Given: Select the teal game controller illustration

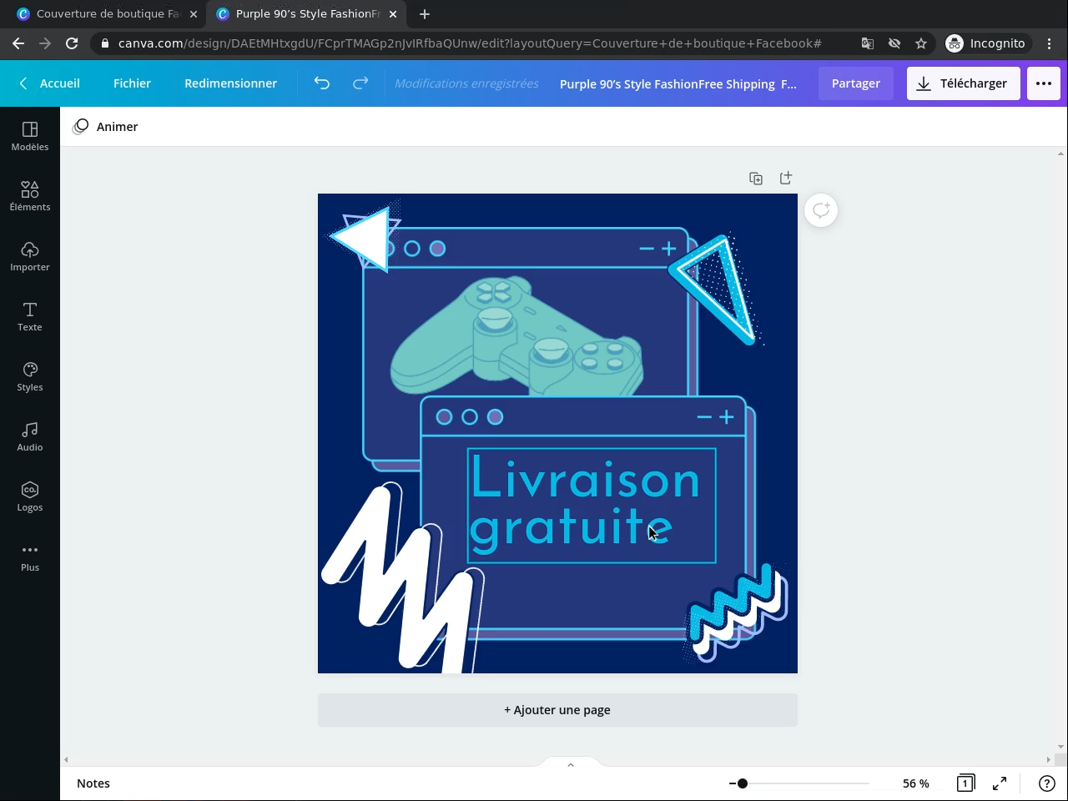Looking at the screenshot, I should pos(517,336).
